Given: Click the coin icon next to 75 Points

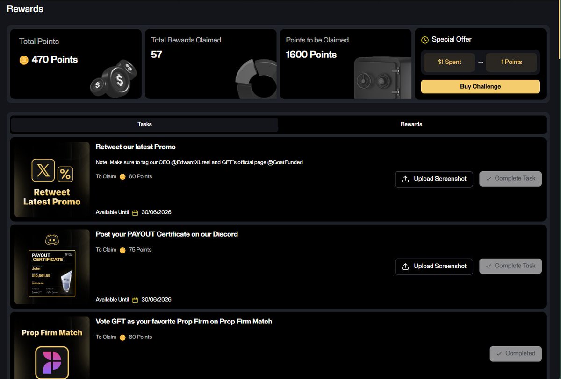Looking at the screenshot, I should point(122,250).
